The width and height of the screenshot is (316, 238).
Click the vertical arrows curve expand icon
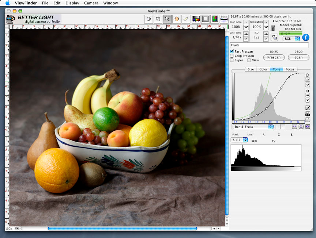click(x=301, y=127)
